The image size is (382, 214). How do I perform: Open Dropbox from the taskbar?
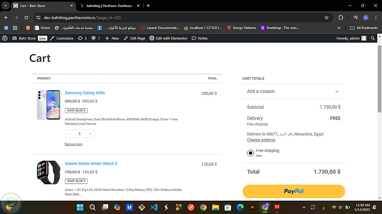click(129, 207)
